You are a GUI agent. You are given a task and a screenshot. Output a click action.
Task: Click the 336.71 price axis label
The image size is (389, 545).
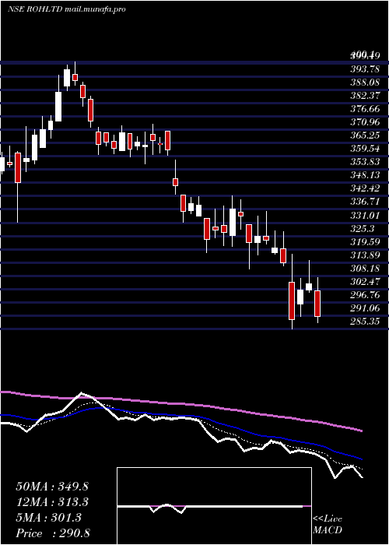coord(364,202)
